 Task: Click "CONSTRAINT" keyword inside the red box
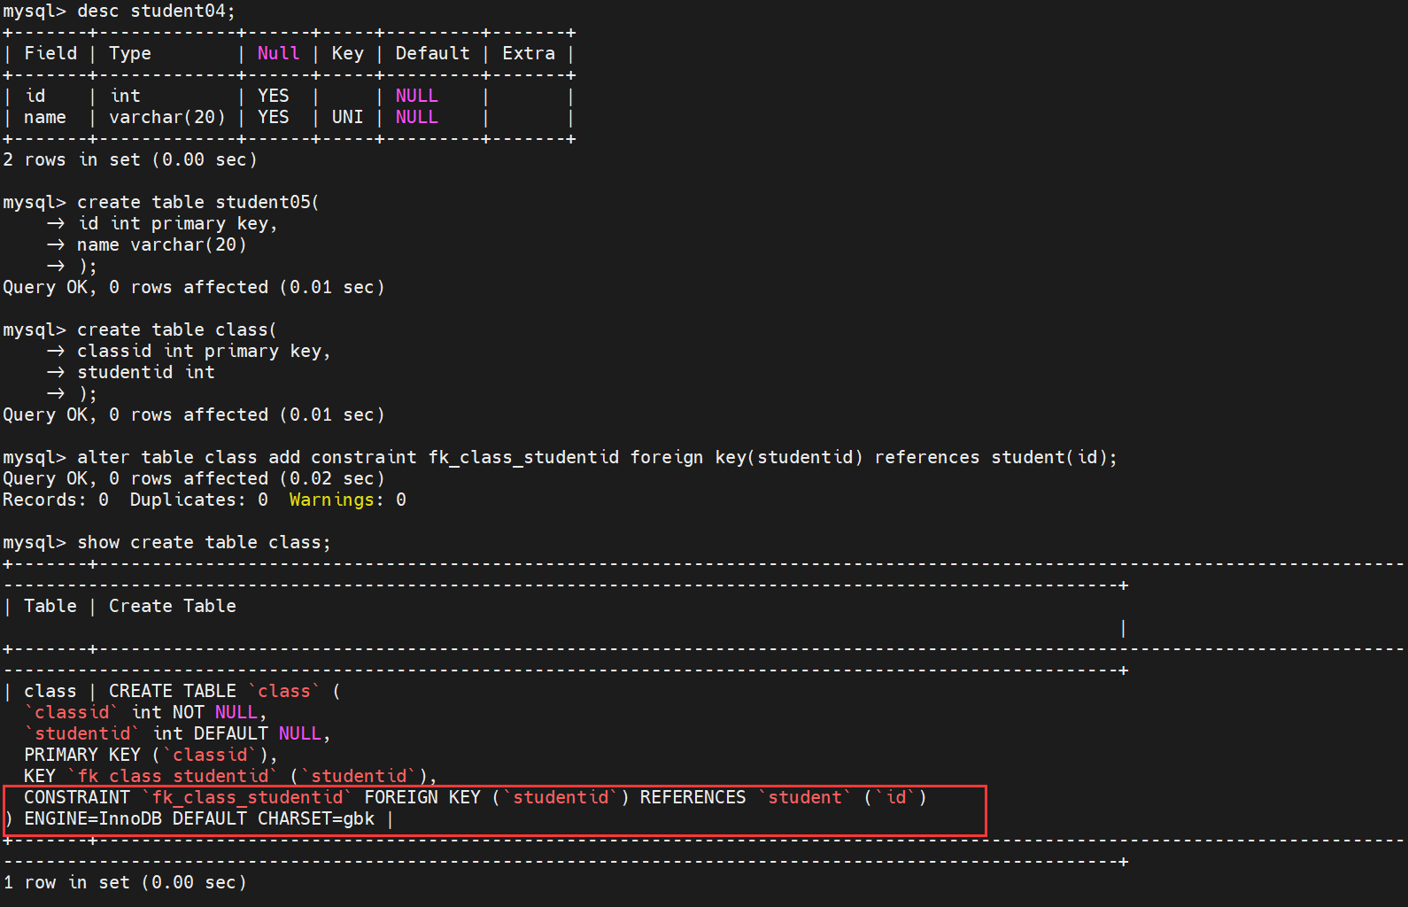77,797
